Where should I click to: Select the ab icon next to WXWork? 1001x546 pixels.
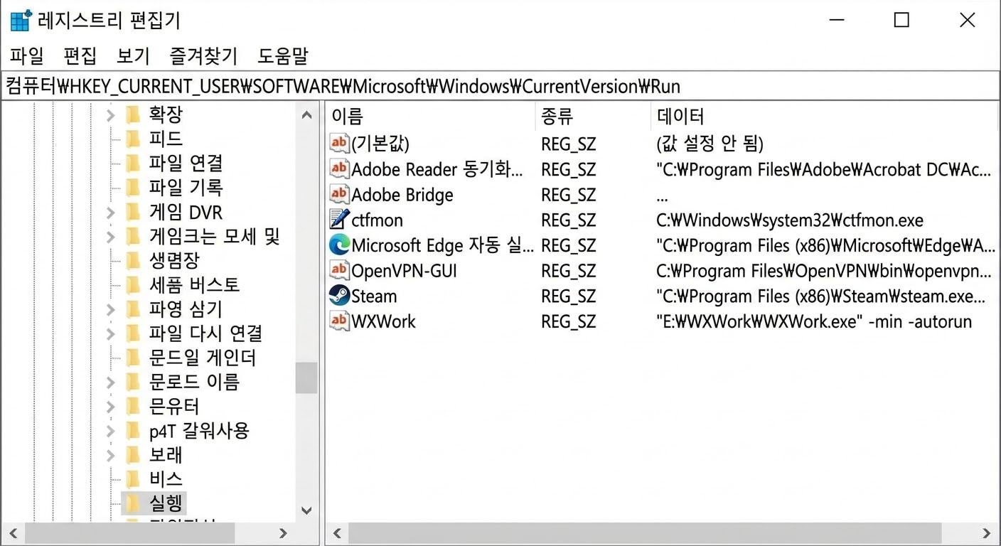(x=339, y=321)
